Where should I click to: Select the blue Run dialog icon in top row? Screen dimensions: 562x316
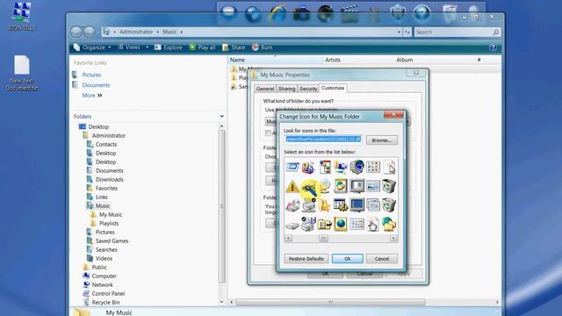[292, 167]
